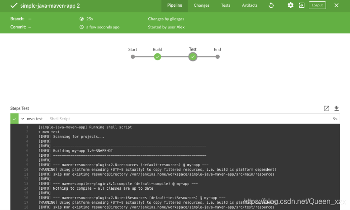Click the duration clock icon beside 25s
Image resolution: width=350 pixels, height=210 pixels.
click(x=82, y=19)
